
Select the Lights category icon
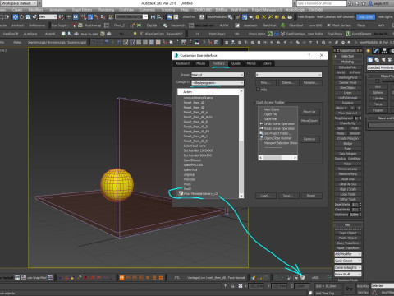coord(383,59)
